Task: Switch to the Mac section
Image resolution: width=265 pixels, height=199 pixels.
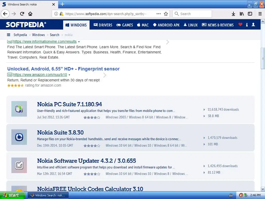Action: 143,25
